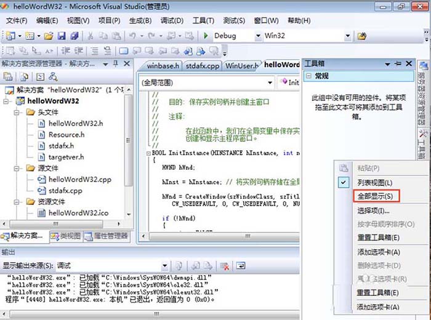Toggle auto-hide pin on the Toolbox panel

click(398, 63)
